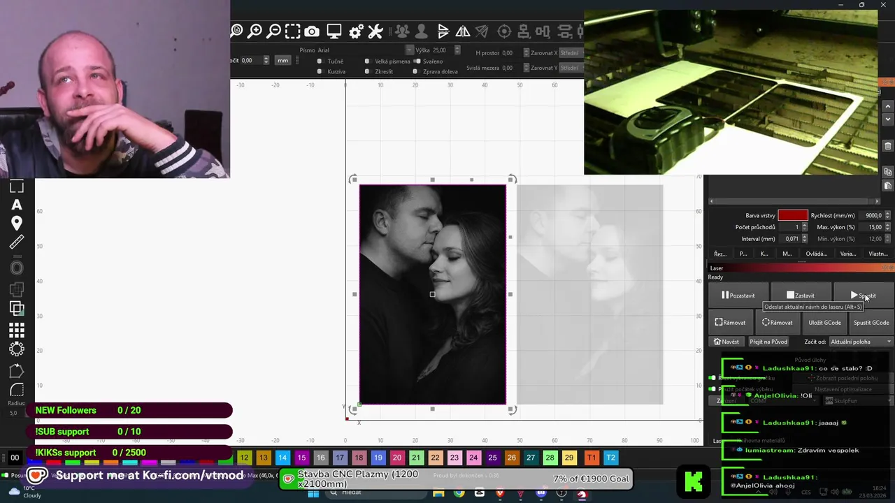Screen dimensions: 895x503
Task: Switch to the Řez... tab
Action: tap(720, 254)
